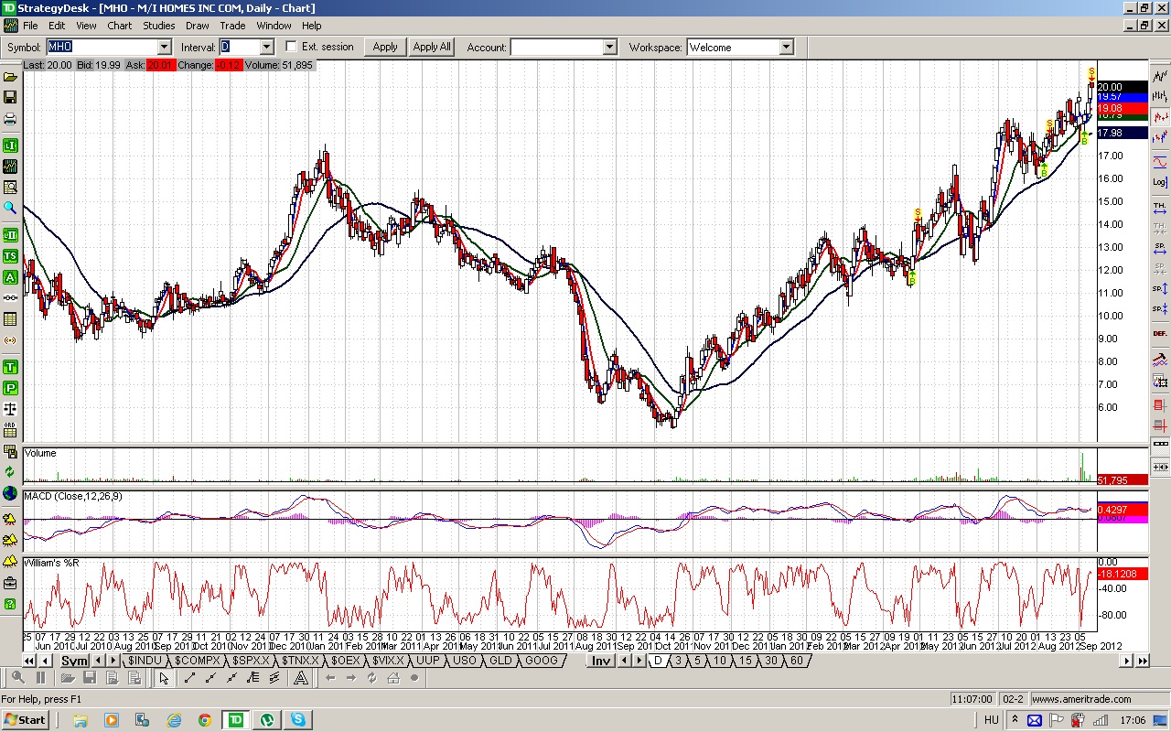The image size is (1171, 732).
Task: Click the bottom toolbar magnifier zoom icon
Action: [18, 678]
